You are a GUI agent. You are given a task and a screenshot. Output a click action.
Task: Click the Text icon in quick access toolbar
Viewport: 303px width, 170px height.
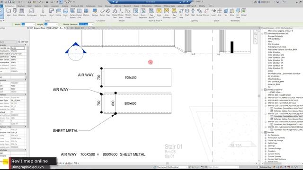click(47, 2)
